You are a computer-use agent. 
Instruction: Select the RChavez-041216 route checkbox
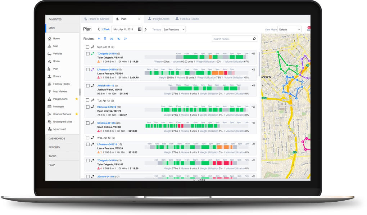click(88, 107)
